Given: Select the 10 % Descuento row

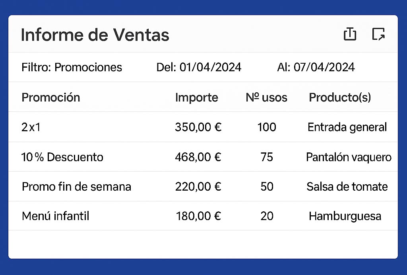Looking at the screenshot, I should click(203, 157).
